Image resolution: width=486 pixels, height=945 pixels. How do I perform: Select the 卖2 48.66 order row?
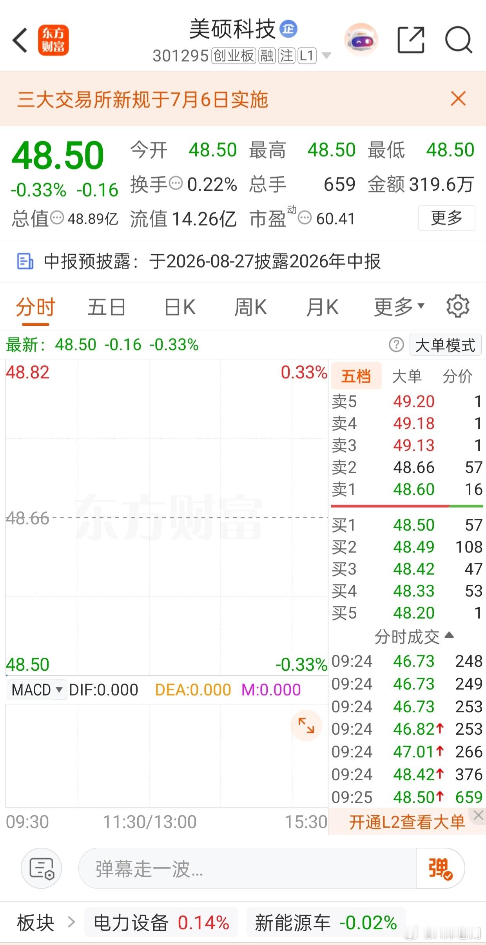[x=407, y=467]
